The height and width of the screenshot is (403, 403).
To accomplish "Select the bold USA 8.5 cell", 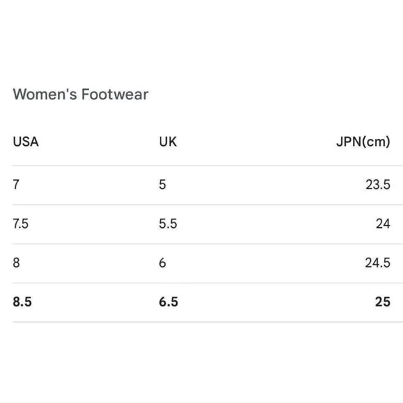I will click(x=22, y=302).
